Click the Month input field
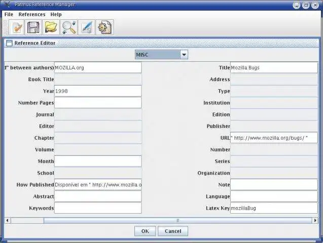Screen dimensions: 323x243 pyautogui.click(x=98, y=161)
